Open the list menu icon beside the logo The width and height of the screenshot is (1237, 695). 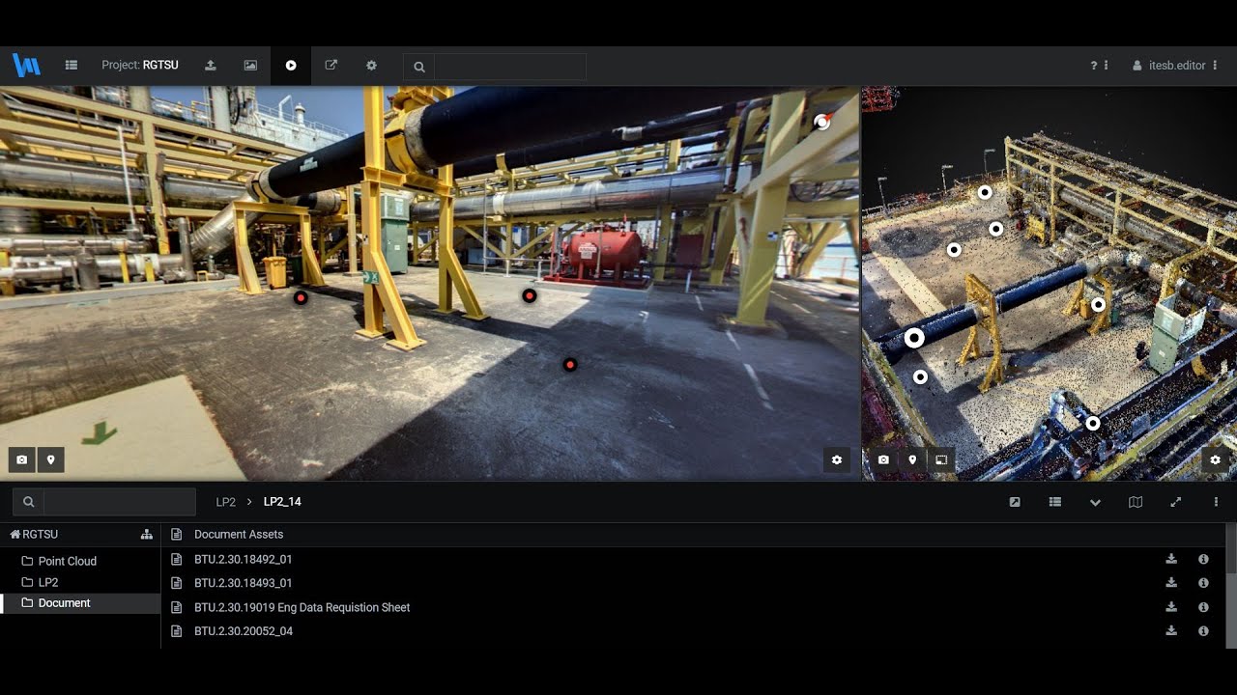tap(71, 66)
